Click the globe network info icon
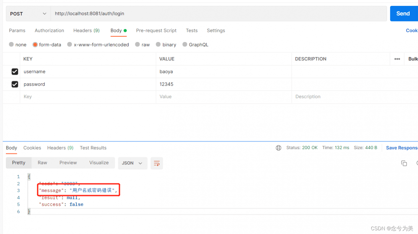 [x=279, y=148]
